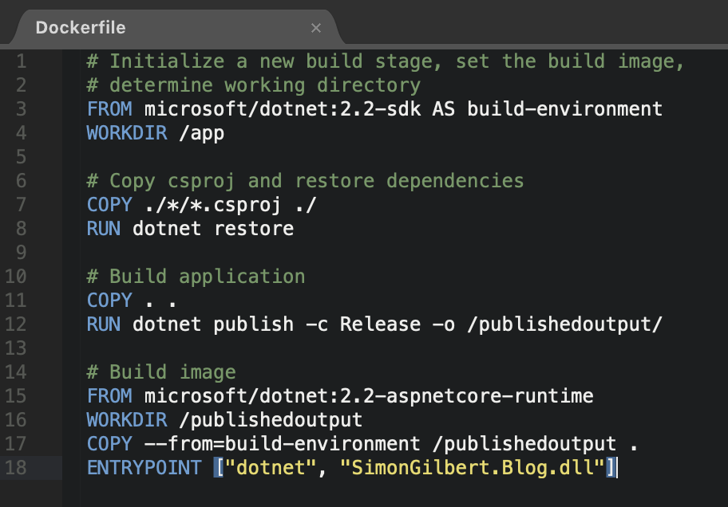Click the '# Build image' comment
Screen dimensions: 728x507
point(161,372)
